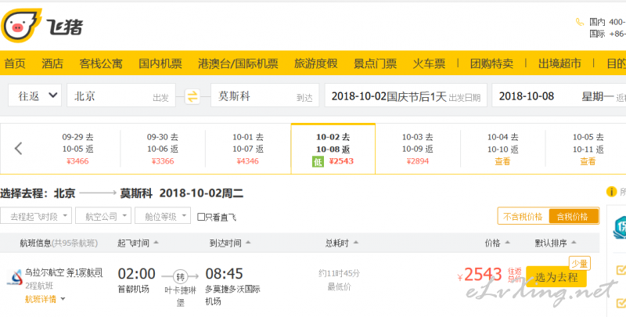Open the train tickets (火车票) nav tab

point(429,63)
